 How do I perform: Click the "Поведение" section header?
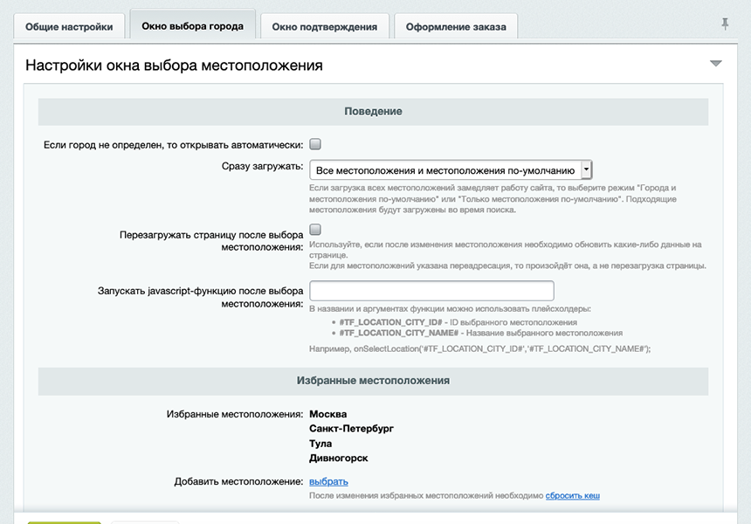[373, 111]
